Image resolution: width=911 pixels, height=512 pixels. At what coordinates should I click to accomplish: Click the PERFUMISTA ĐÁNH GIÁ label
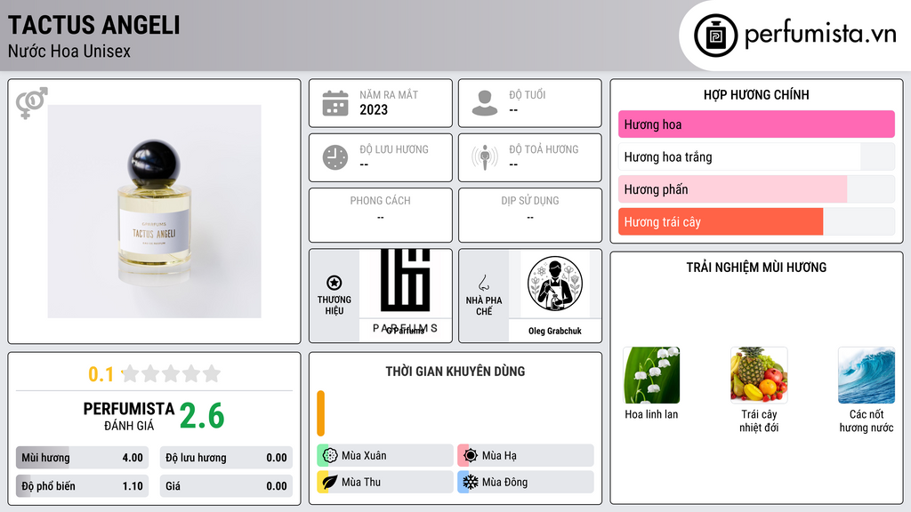(128, 416)
